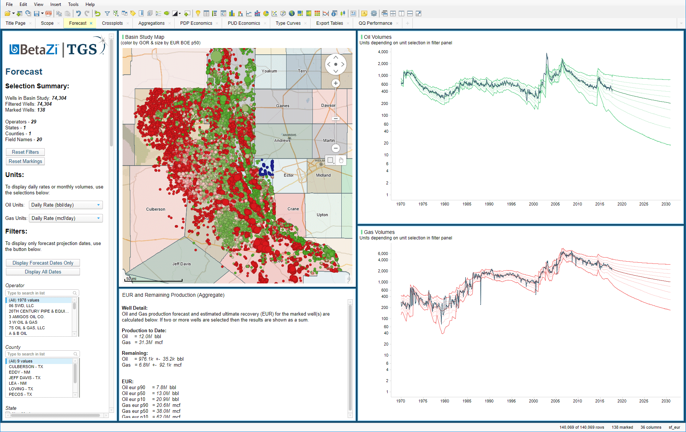Select the rectangle marking tool on map
This screenshot has height=432, width=686.
[x=330, y=160]
